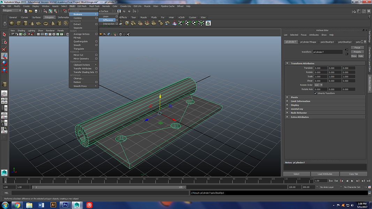Open Chrome from the taskbar
372x209 pixels.
(x=17, y=205)
